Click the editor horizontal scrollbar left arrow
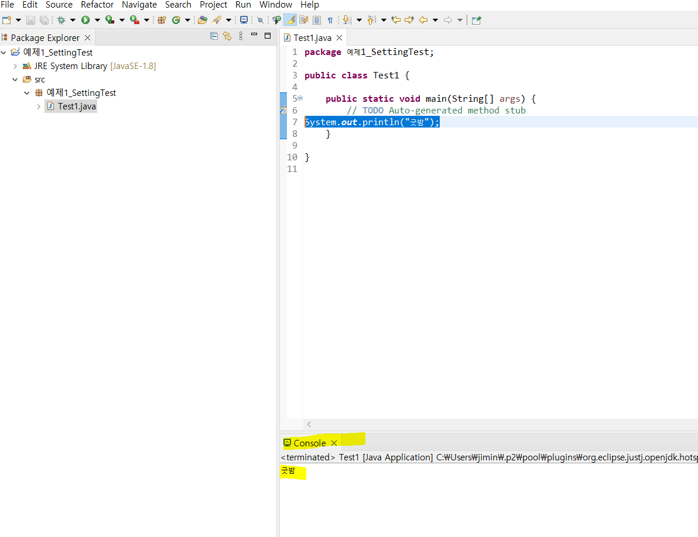The width and height of the screenshot is (698, 537). coord(309,425)
